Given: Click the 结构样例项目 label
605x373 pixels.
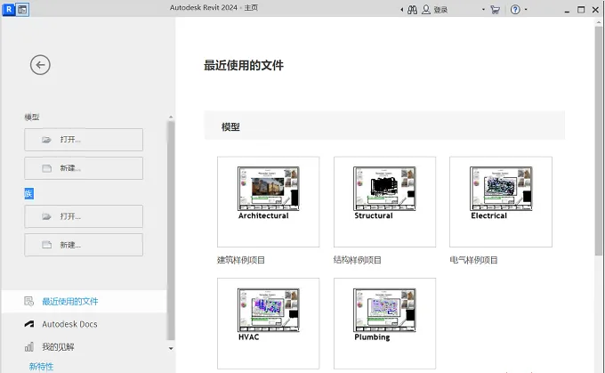Looking at the screenshot, I should point(358,260).
